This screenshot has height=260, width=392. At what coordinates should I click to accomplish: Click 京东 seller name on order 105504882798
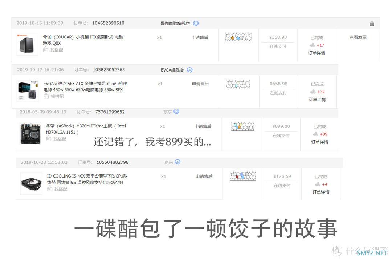point(168,162)
